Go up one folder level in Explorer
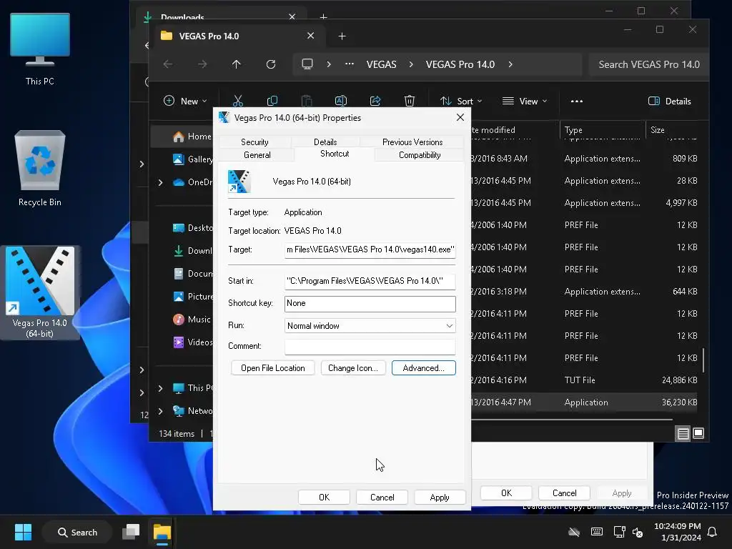 click(x=237, y=64)
